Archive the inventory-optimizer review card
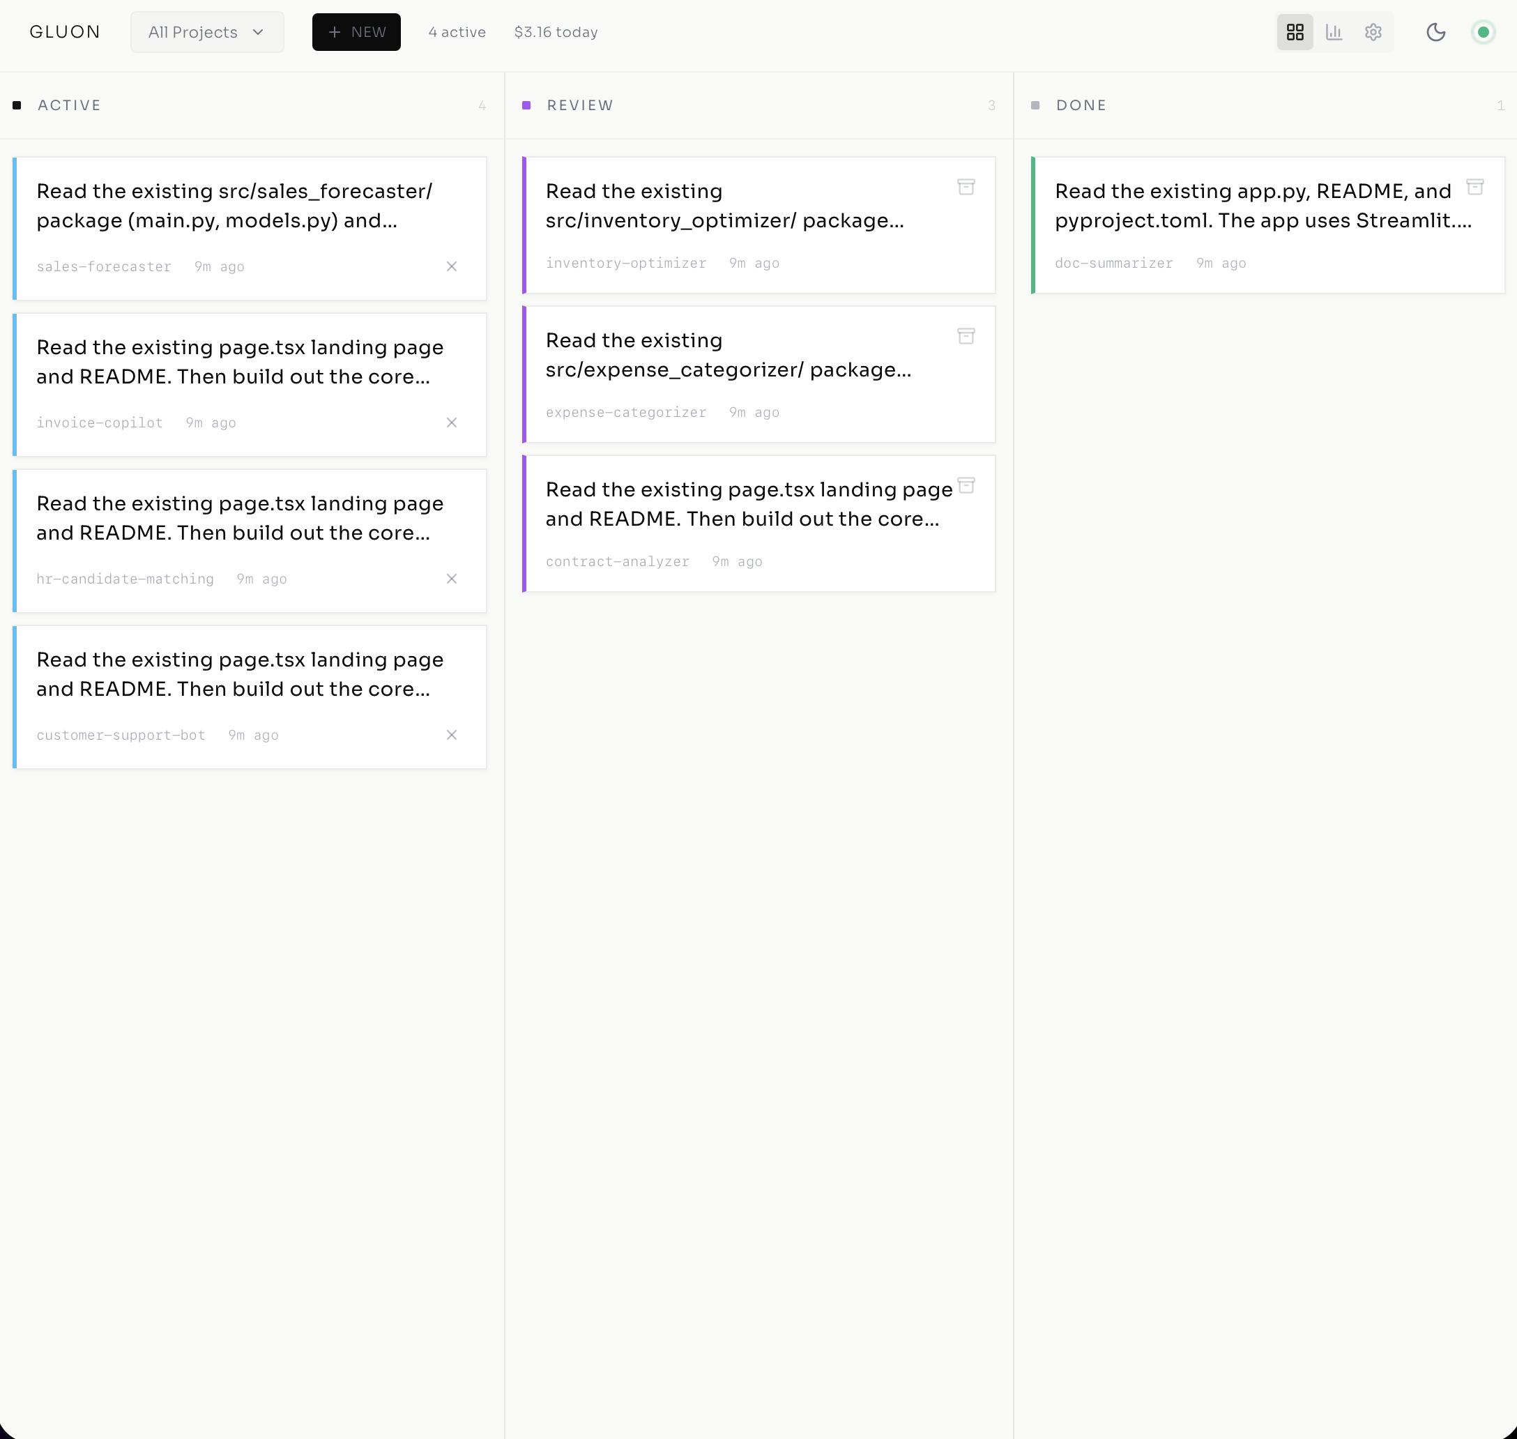 tap(966, 186)
